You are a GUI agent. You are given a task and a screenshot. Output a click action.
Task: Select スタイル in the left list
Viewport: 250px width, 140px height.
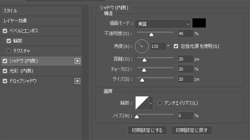pyautogui.click(x=10, y=11)
